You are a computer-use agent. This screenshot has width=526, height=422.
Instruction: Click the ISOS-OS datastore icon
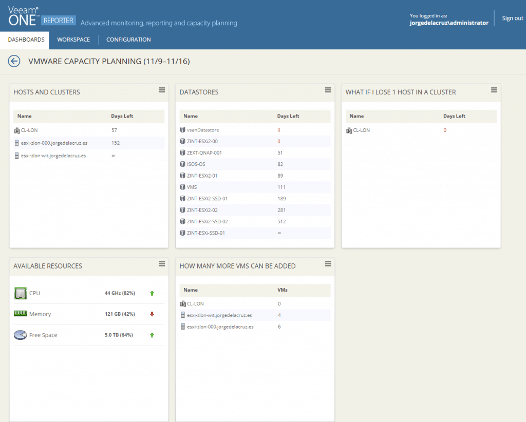pyautogui.click(x=183, y=164)
